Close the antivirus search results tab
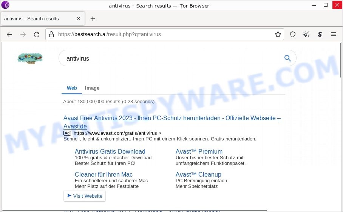343x212 pixels. click(x=79, y=18)
